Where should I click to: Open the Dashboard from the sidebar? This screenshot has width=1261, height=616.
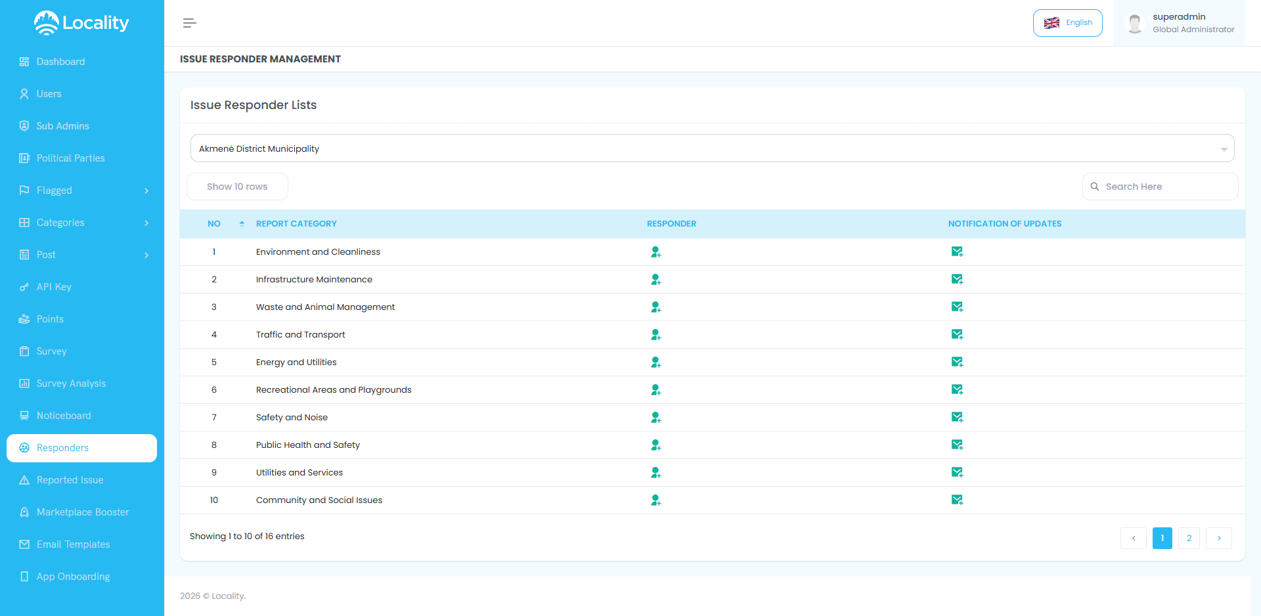60,61
